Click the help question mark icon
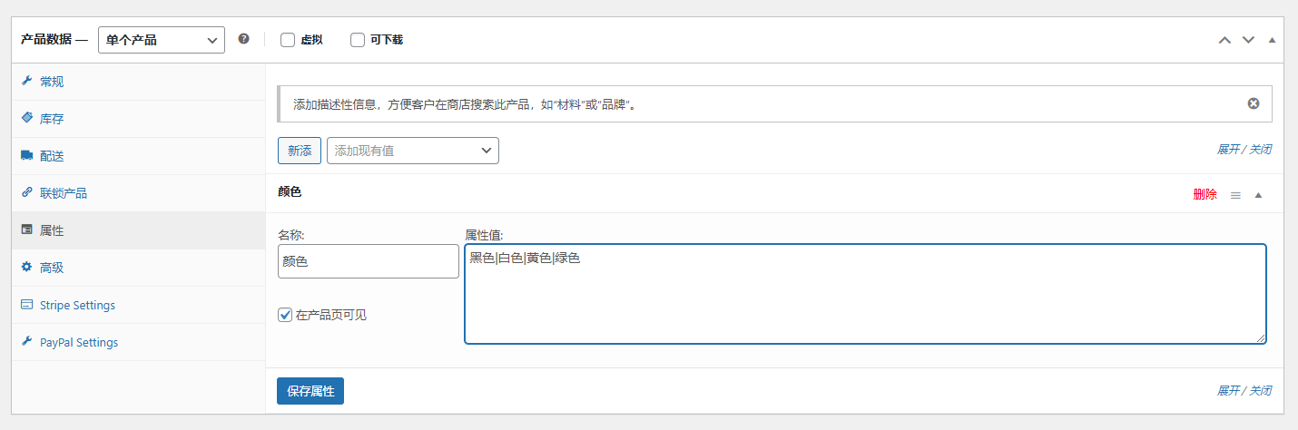Viewport: 1298px width, 430px height. pos(243,40)
